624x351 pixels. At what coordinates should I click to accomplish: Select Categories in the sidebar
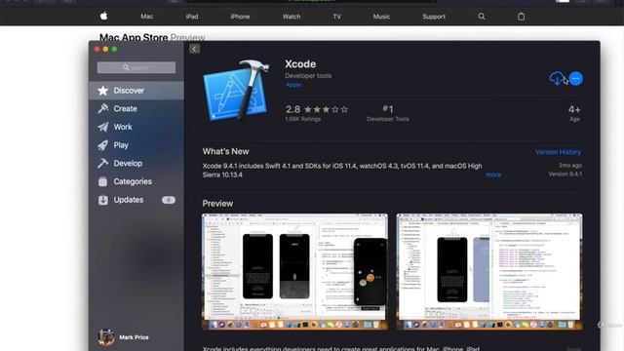pos(136,181)
